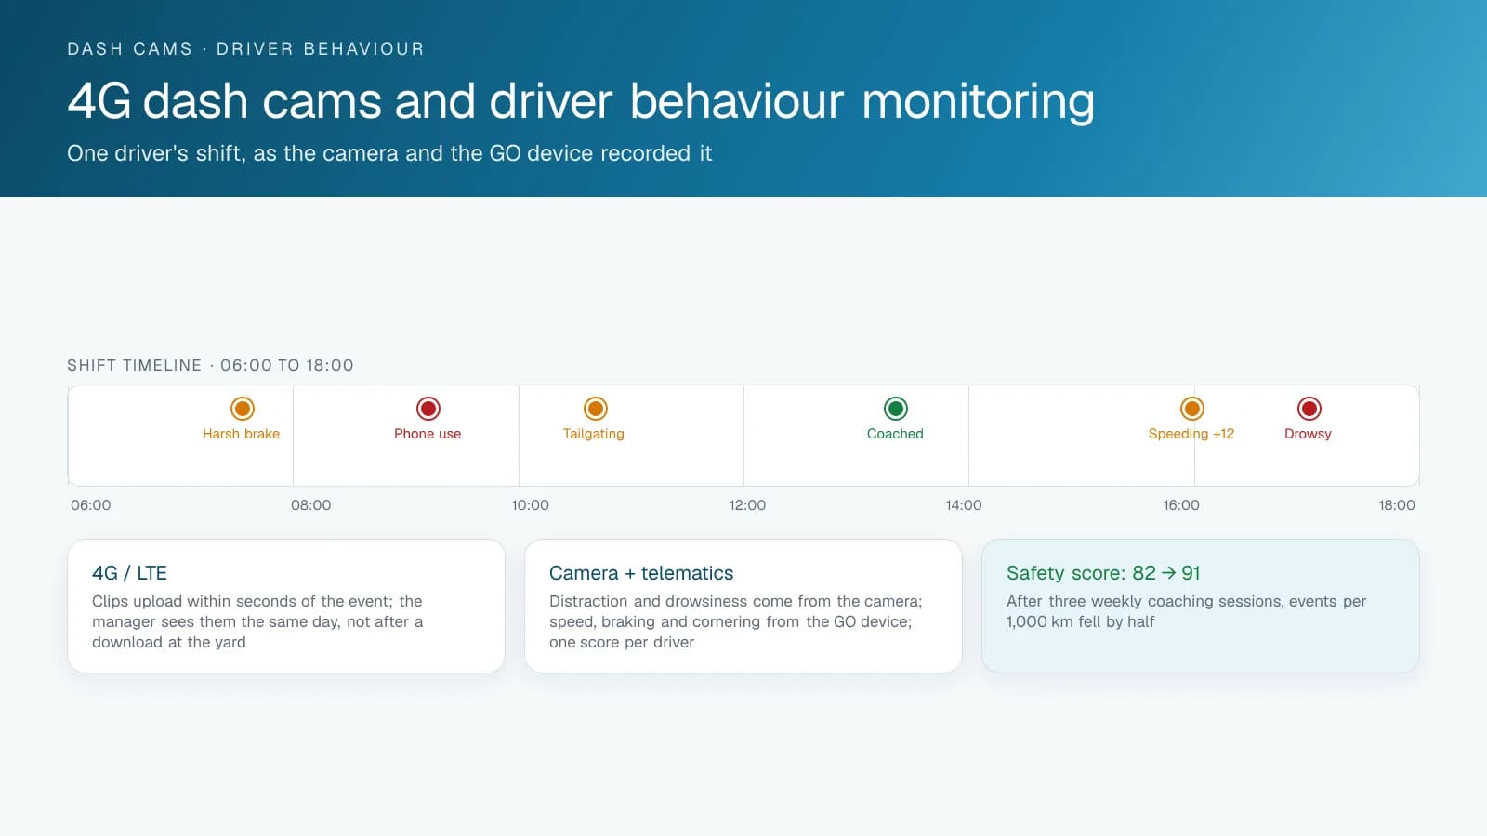Click the slide title about 4G dash cams
The height and width of the screenshot is (836, 1487).
pyautogui.click(x=581, y=101)
